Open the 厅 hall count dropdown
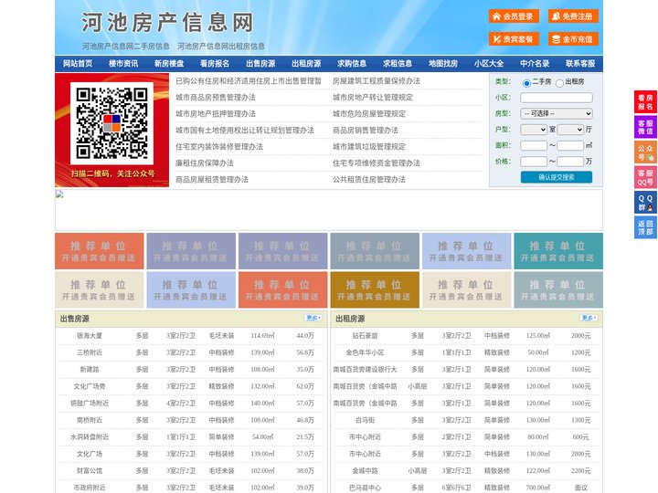Screen dimensions: 658x493 [x=570, y=130]
